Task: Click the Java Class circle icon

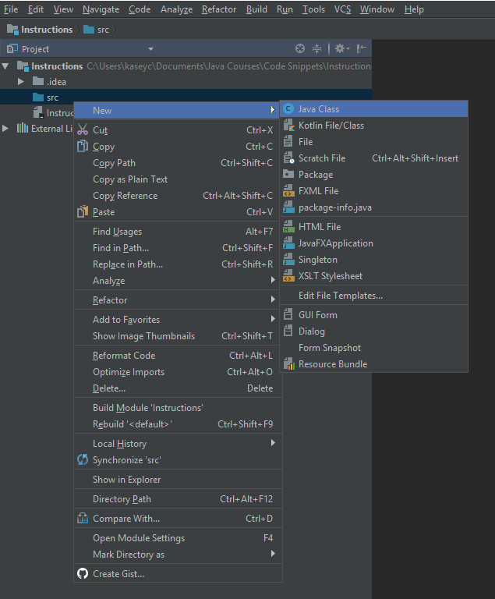Action: 288,109
